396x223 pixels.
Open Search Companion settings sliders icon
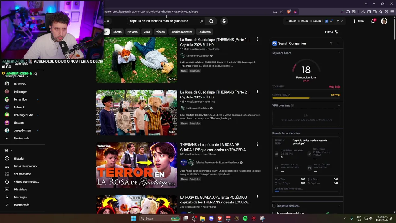tap(331, 43)
